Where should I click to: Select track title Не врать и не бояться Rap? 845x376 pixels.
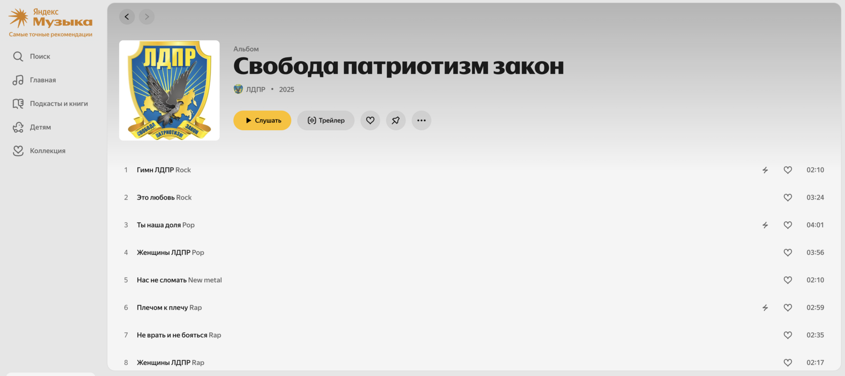coord(179,335)
